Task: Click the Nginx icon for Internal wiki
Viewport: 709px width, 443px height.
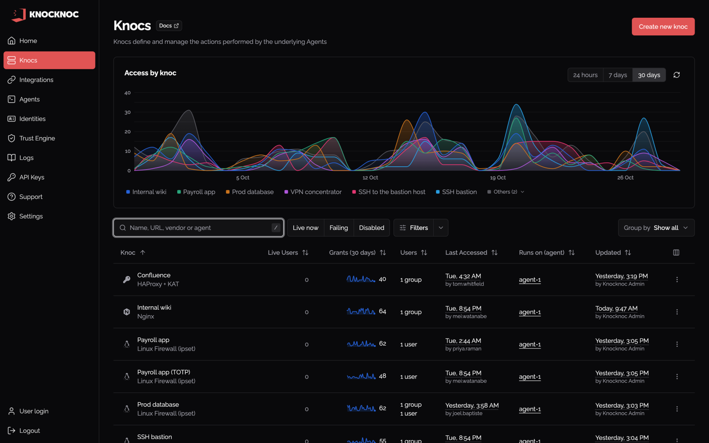Action: [x=127, y=312]
